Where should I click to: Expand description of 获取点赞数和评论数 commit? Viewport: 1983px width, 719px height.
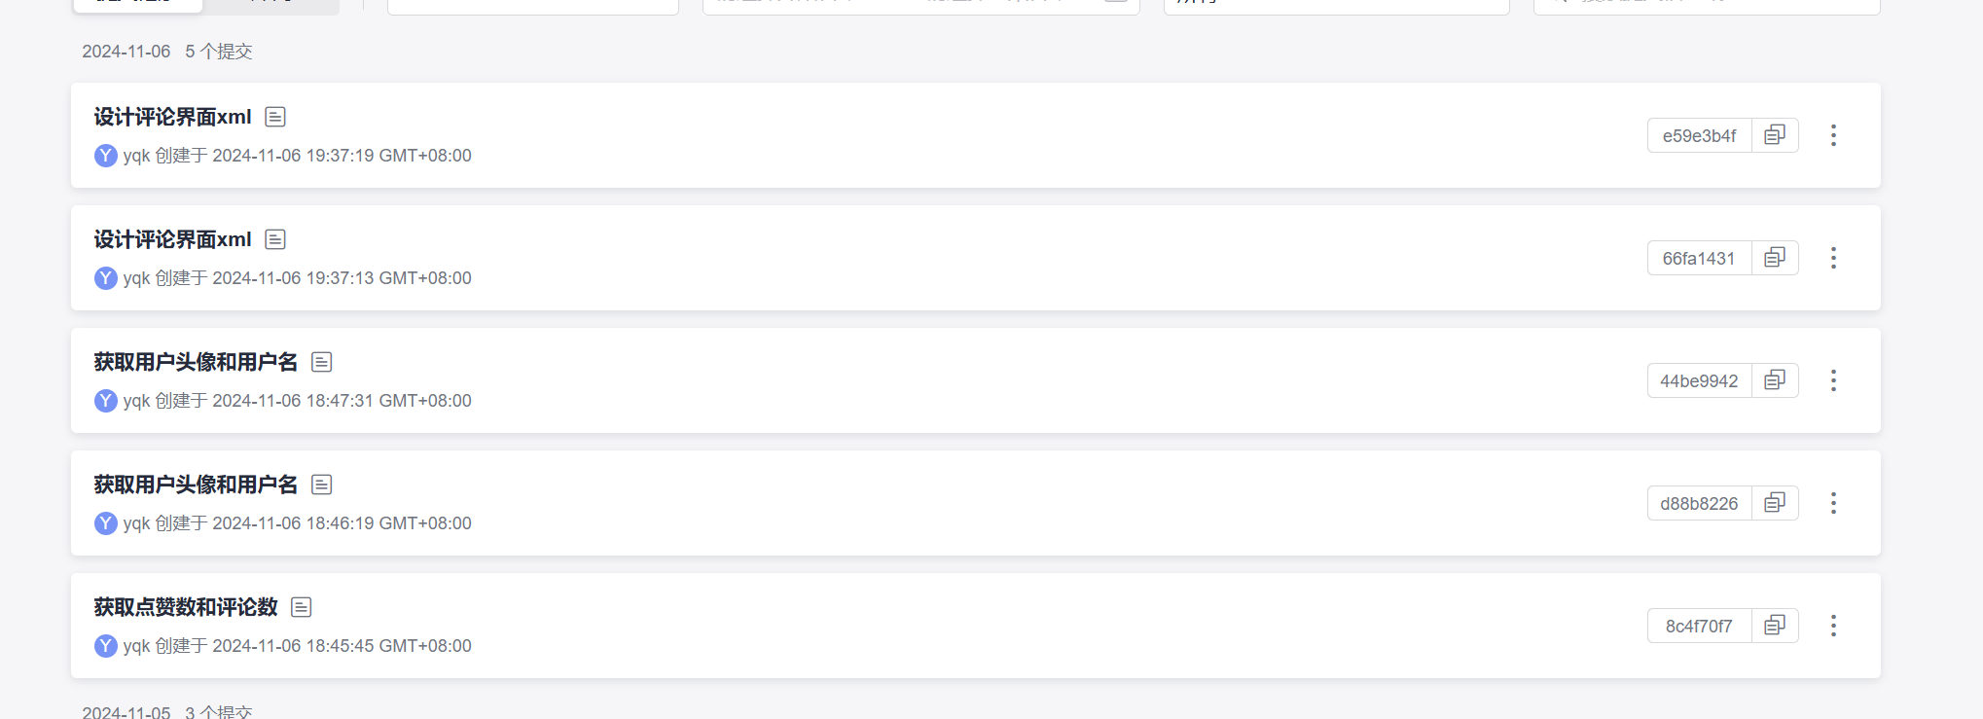(x=302, y=607)
